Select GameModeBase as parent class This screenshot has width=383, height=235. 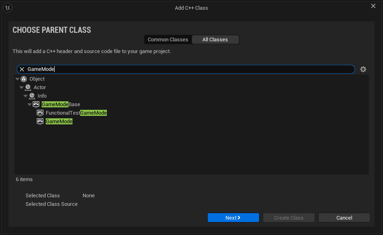[x=191, y=105]
